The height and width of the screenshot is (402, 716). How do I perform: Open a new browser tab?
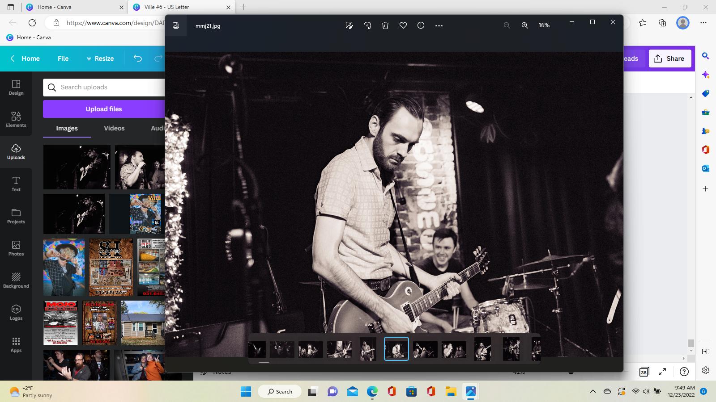(x=243, y=7)
